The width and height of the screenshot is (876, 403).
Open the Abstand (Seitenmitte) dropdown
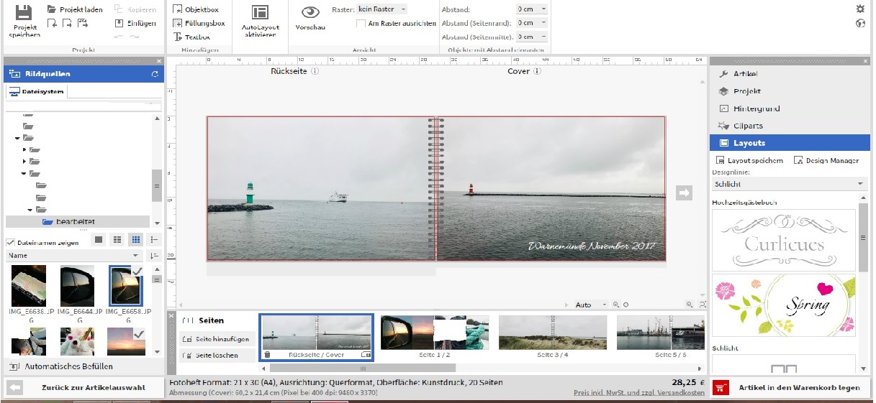tap(532, 37)
